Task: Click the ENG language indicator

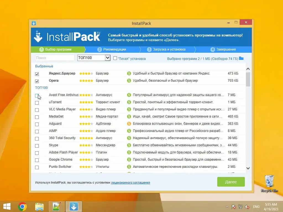Action: (x=256, y=206)
